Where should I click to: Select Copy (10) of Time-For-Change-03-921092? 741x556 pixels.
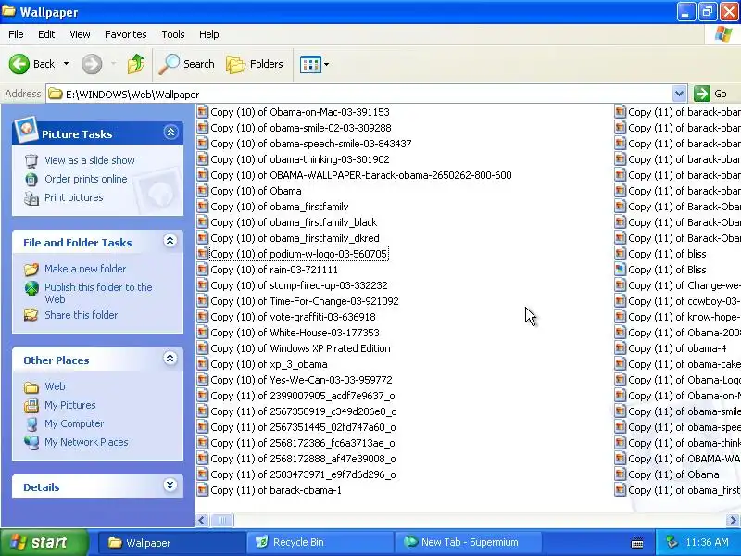(305, 301)
